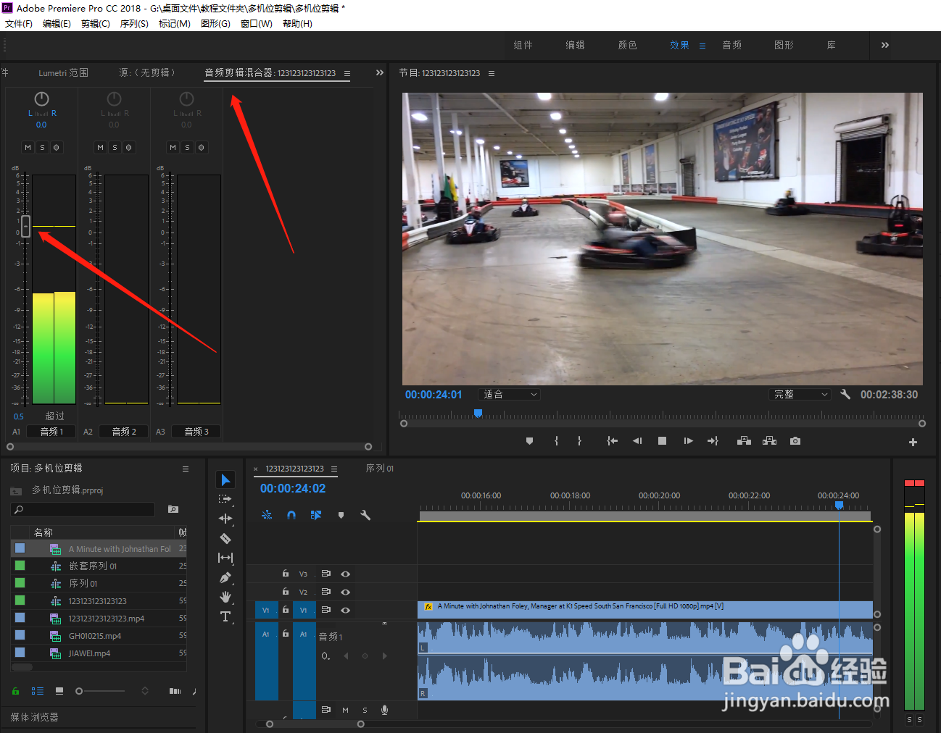The image size is (941, 733).
Task: Open Program Monitor settings wrench
Action: pyautogui.click(x=845, y=394)
